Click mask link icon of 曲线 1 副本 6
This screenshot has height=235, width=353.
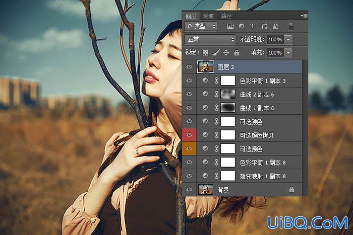point(216,108)
